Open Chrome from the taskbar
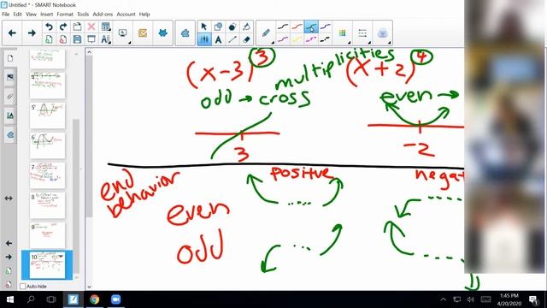This screenshot has height=308, width=547. 94,299
